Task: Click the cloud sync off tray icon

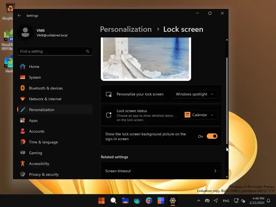Action: pos(207,201)
